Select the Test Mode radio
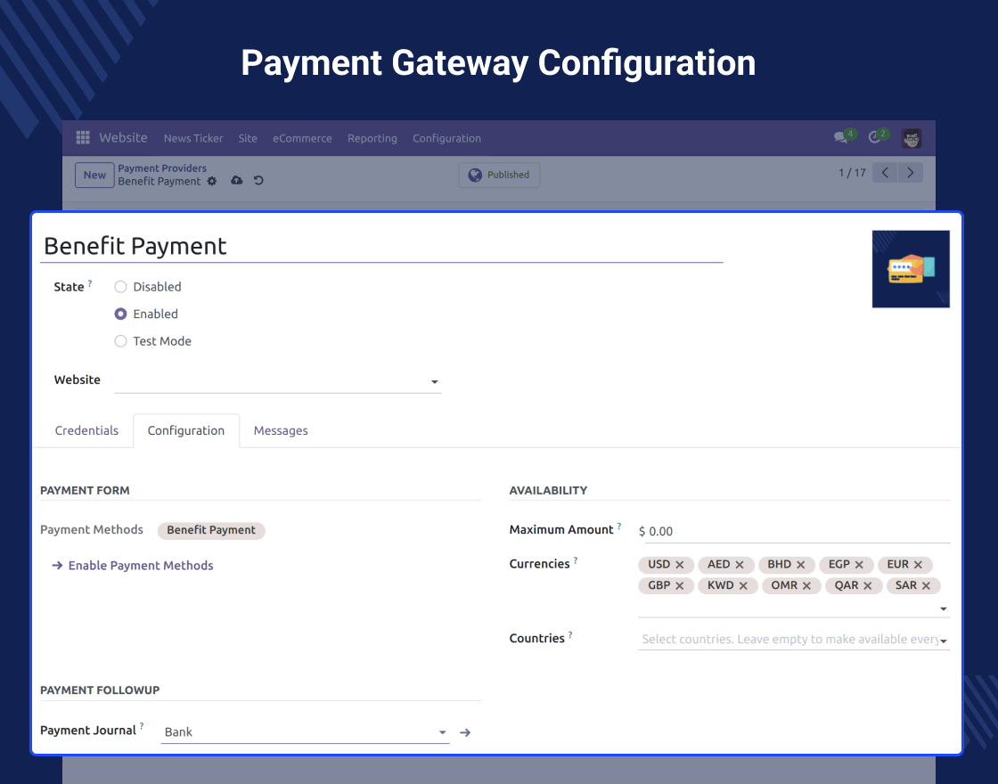The height and width of the screenshot is (784, 998). [120, 341]
